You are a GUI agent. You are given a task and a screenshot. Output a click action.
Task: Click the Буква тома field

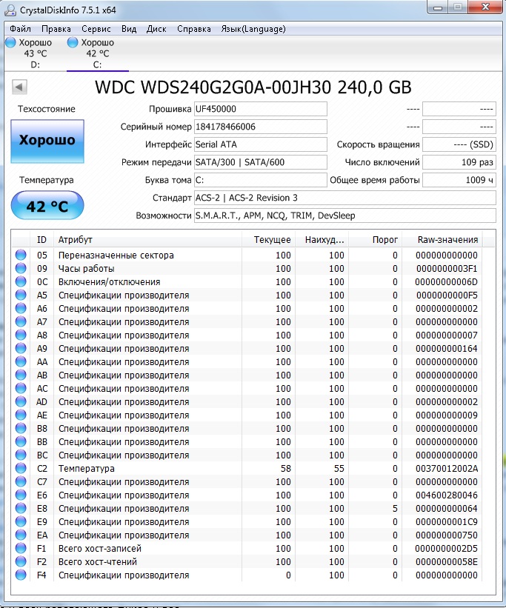[260, 180]
